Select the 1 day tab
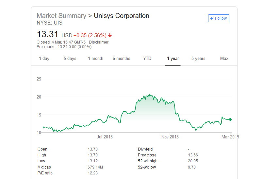Screen dimensions: 264x179 (x=44, y=59)
